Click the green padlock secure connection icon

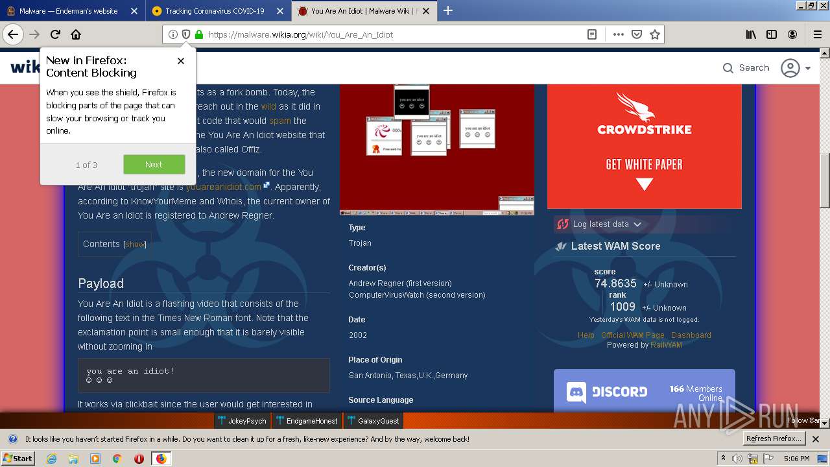[199, 34]
